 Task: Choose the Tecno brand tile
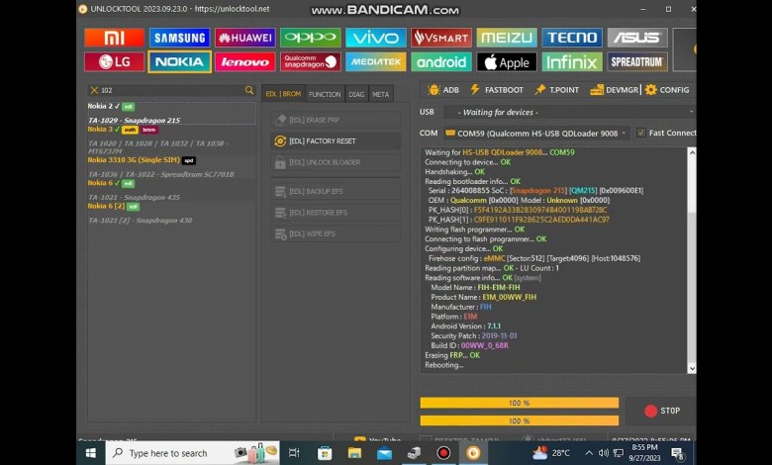click(x=572, y=38)
